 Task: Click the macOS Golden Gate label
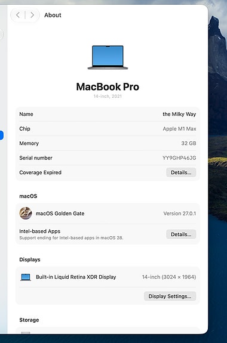[60, 214]
